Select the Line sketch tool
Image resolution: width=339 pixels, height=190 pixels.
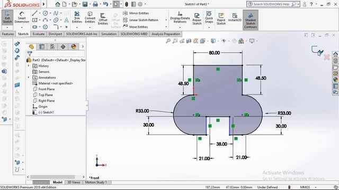tap(34, 13)
